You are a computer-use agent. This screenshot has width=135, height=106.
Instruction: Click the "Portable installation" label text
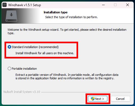(x=24, y=69)
